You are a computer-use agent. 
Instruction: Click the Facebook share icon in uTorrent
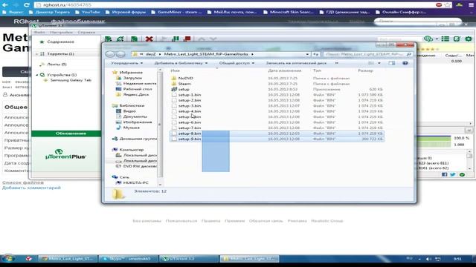point(445,175)
